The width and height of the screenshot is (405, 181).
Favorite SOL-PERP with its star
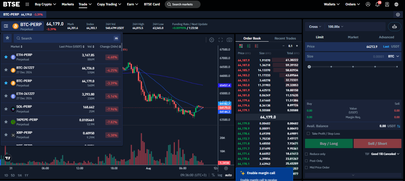[6, 109]
